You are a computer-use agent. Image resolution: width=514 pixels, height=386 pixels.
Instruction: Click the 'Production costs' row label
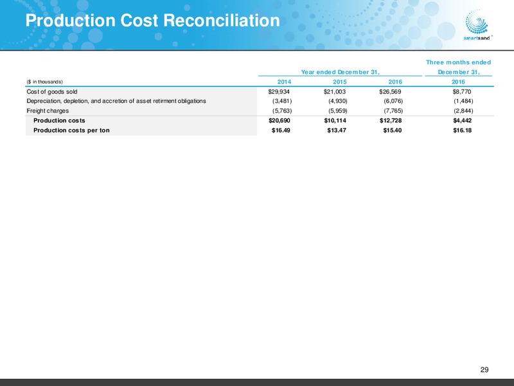pyautogui.click(x=59, y=120)
